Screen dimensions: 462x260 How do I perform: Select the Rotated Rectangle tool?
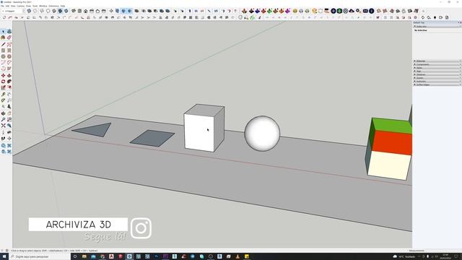click(x=9, y=51)
